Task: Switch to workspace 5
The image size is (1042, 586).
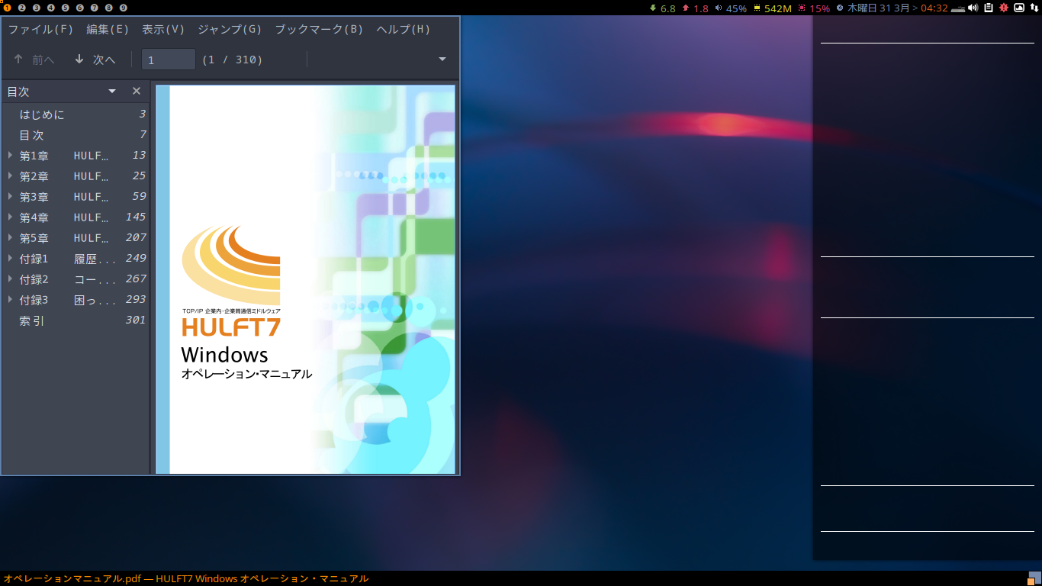Action: [x=66, y=8]
